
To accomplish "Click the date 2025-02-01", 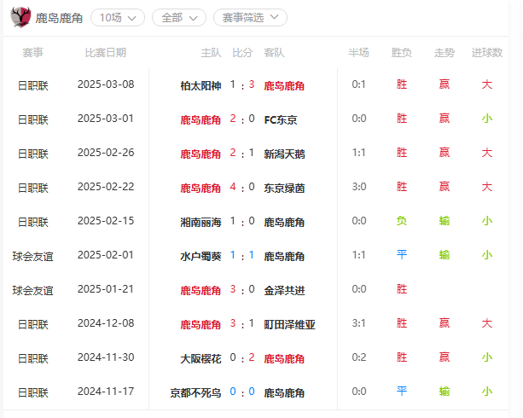I will pos(106,255).
